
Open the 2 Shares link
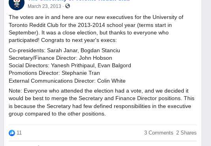pyautogui.click(x=187, y=133)
